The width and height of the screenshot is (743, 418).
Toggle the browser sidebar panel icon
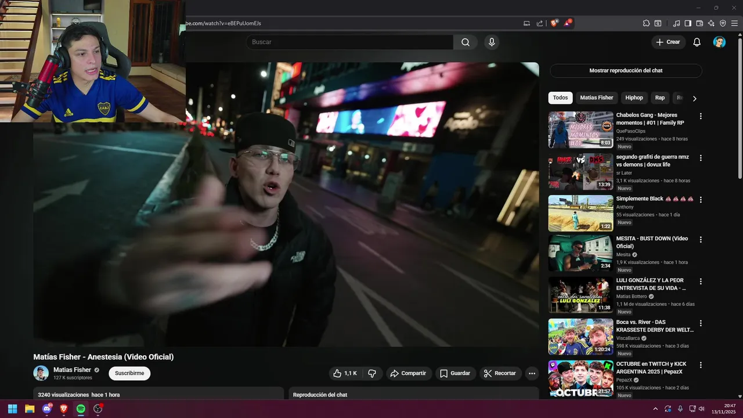tap(688, 23)
